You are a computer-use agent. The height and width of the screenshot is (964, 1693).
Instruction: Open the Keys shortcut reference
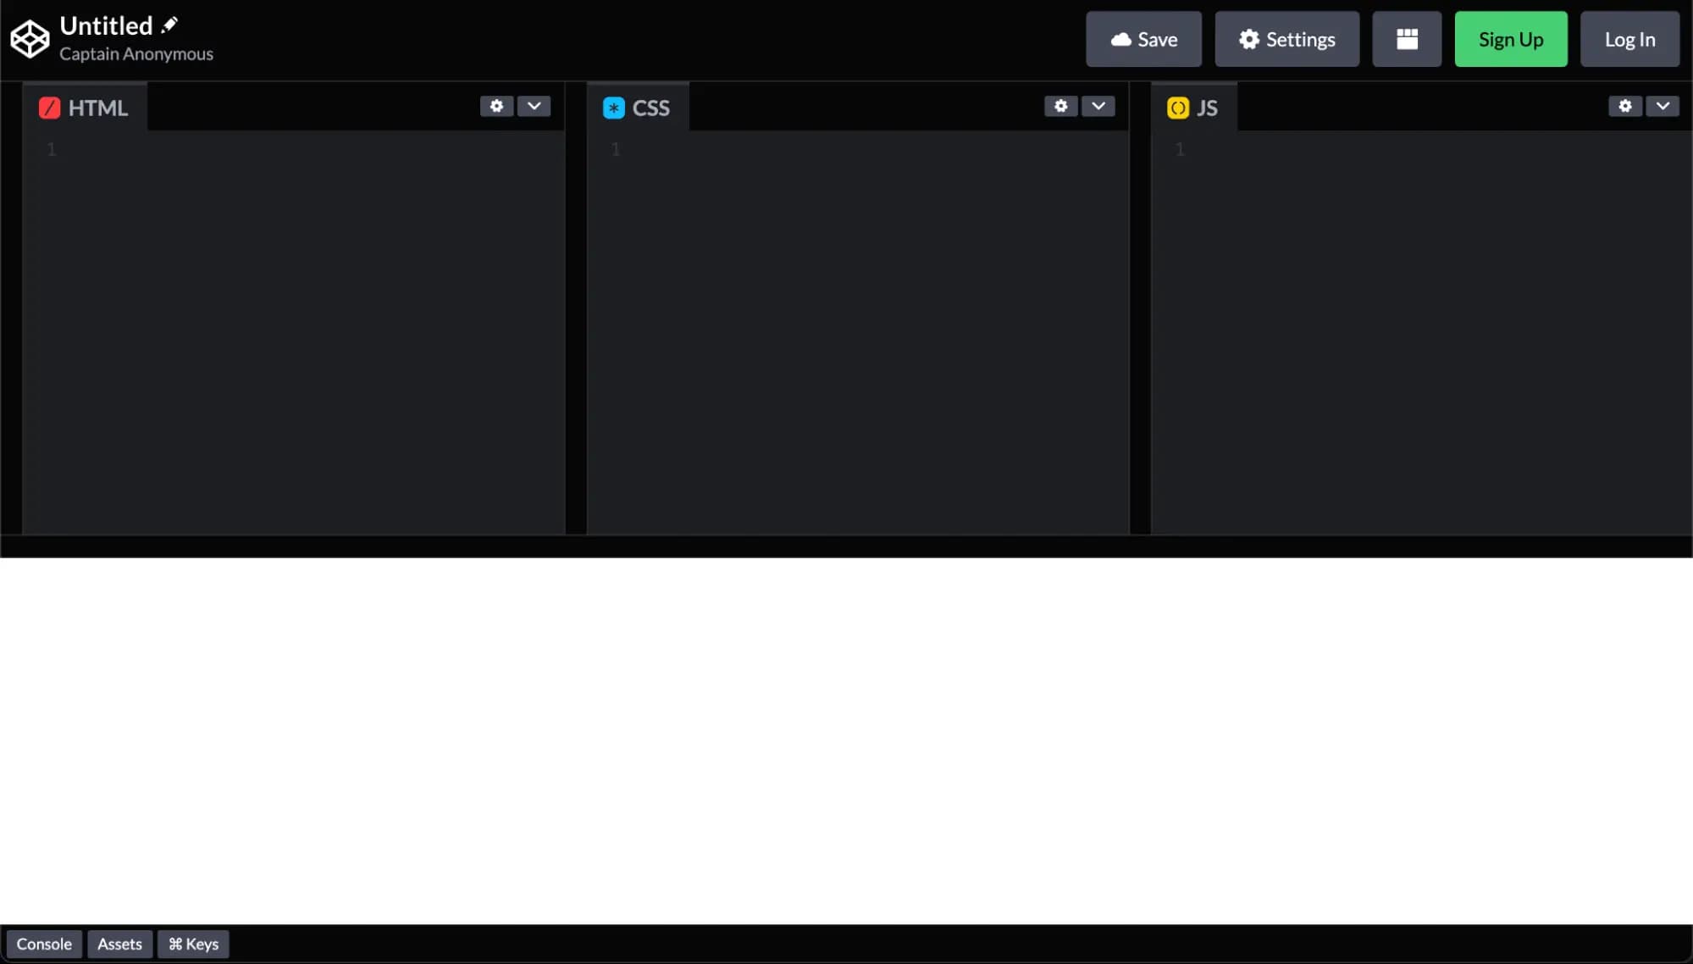(192, 943)
